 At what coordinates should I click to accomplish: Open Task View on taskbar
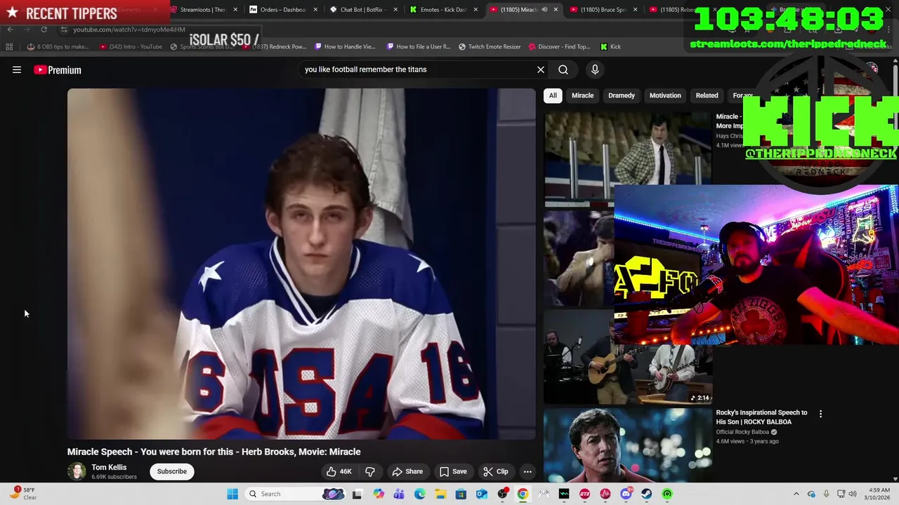tap(357, 494)
